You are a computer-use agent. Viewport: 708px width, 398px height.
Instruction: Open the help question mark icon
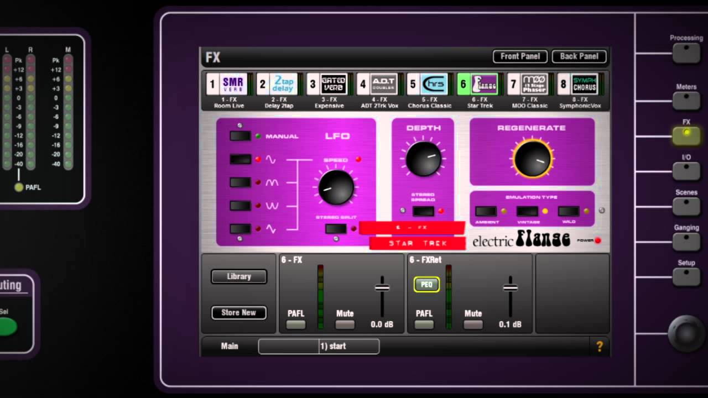tap(599, 347)
